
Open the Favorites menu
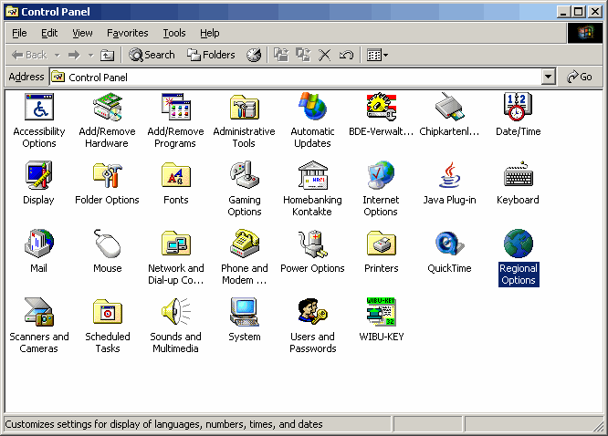click(x=128, y=33)
